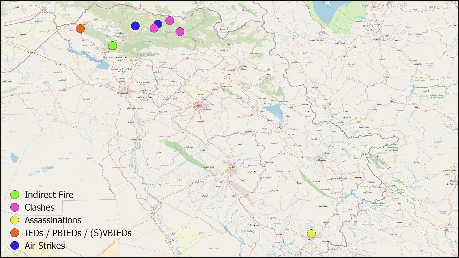
Task: Click the 'Şemdinli' town label on the map
Action: pyautogui.click(x=246, y=10)
